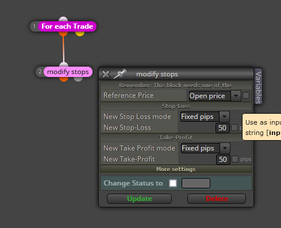Click the Remember note at the panel top
Image resolution: width=281 pixels, height=228 pixels.
pos(175,86)
